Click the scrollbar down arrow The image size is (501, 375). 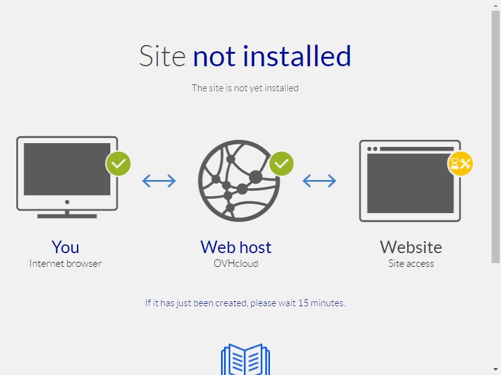(495, 369)
